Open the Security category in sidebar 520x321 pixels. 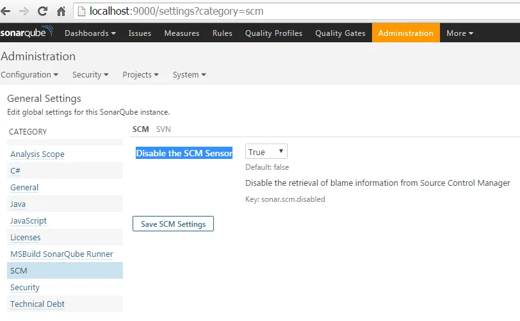point(25,287)
